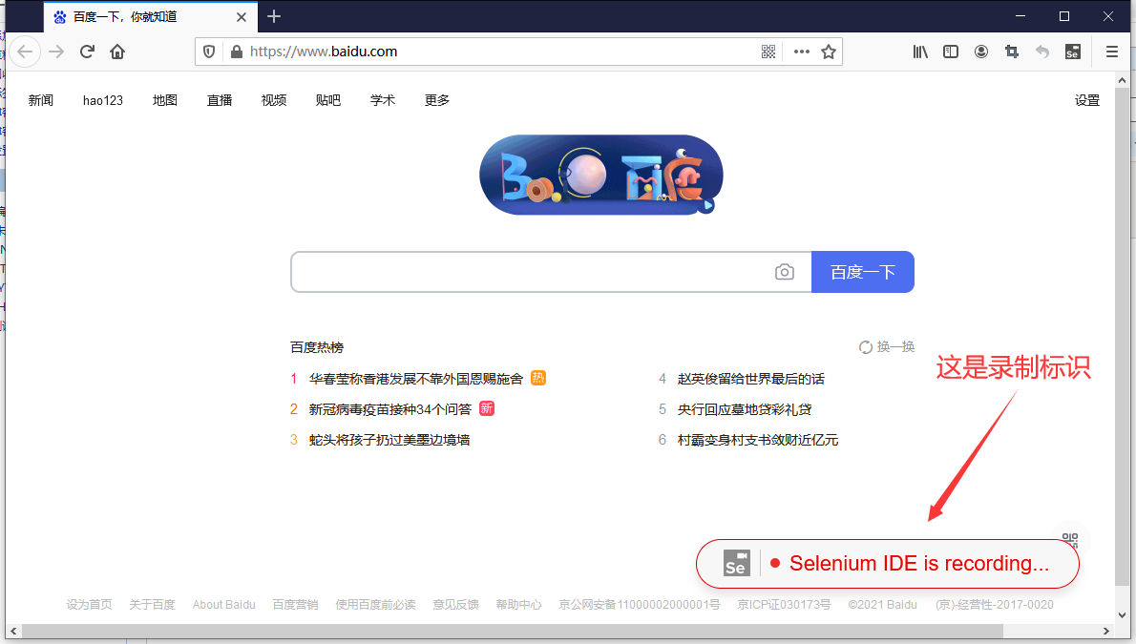Open a new tab with plus
The width and height of the screenshot is (1136, 644).
274,16
